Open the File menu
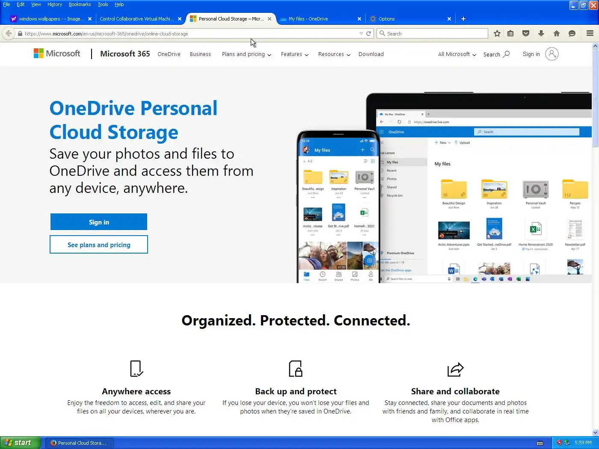The height and width of the screenshot is (449, 599). (x=6, y=4)
